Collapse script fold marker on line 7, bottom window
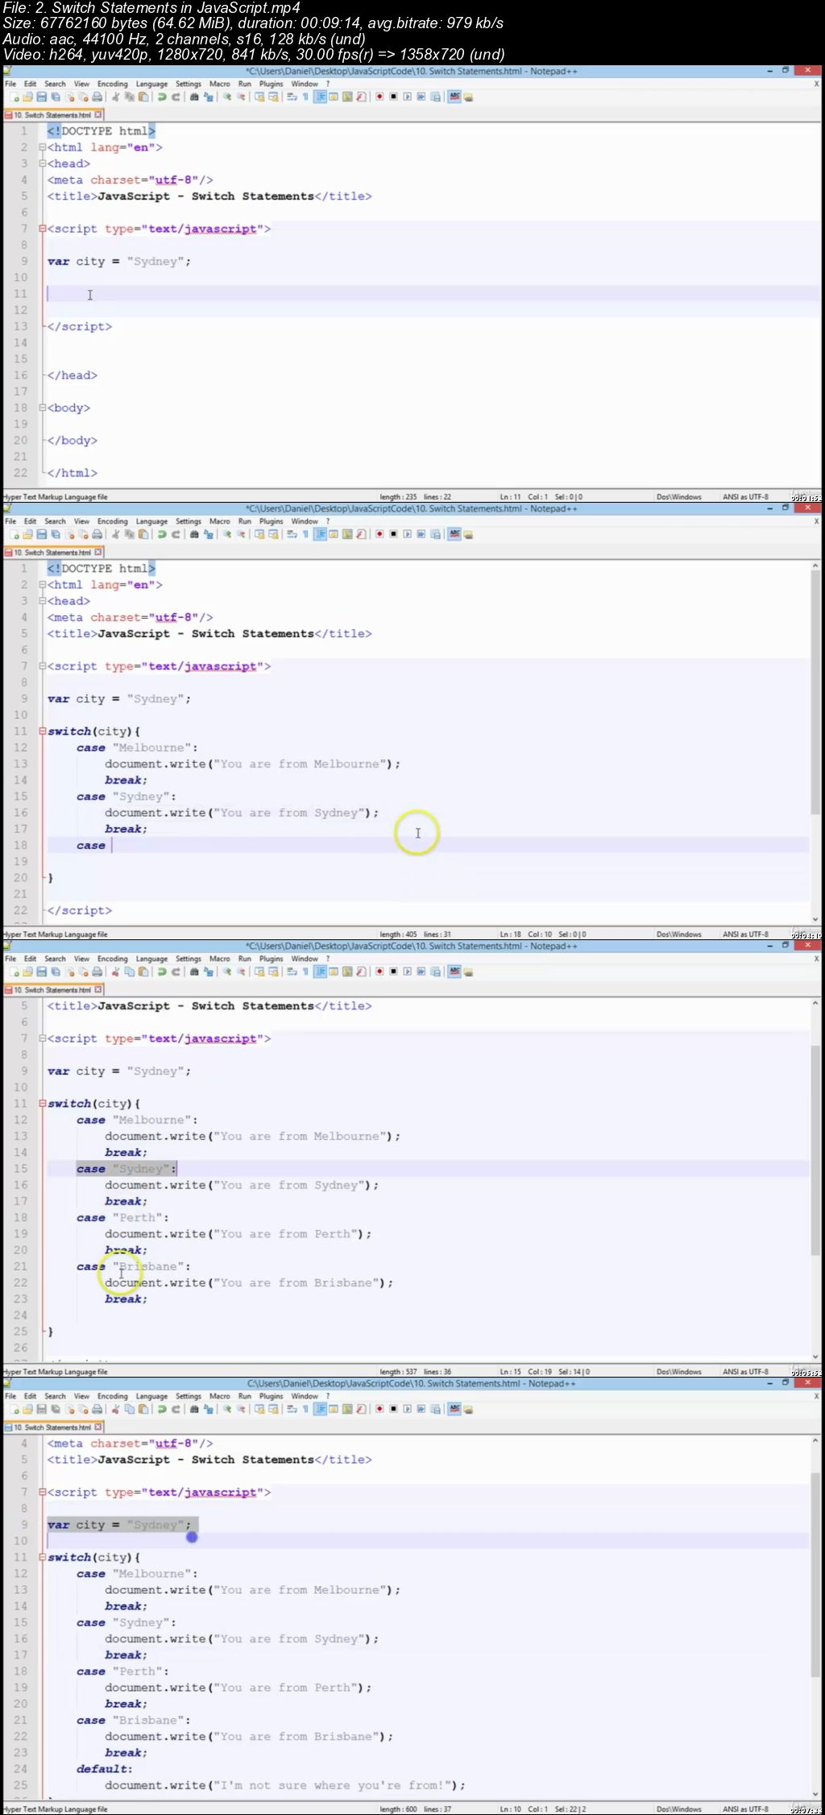825x1815 pixels. [42, 1492]
